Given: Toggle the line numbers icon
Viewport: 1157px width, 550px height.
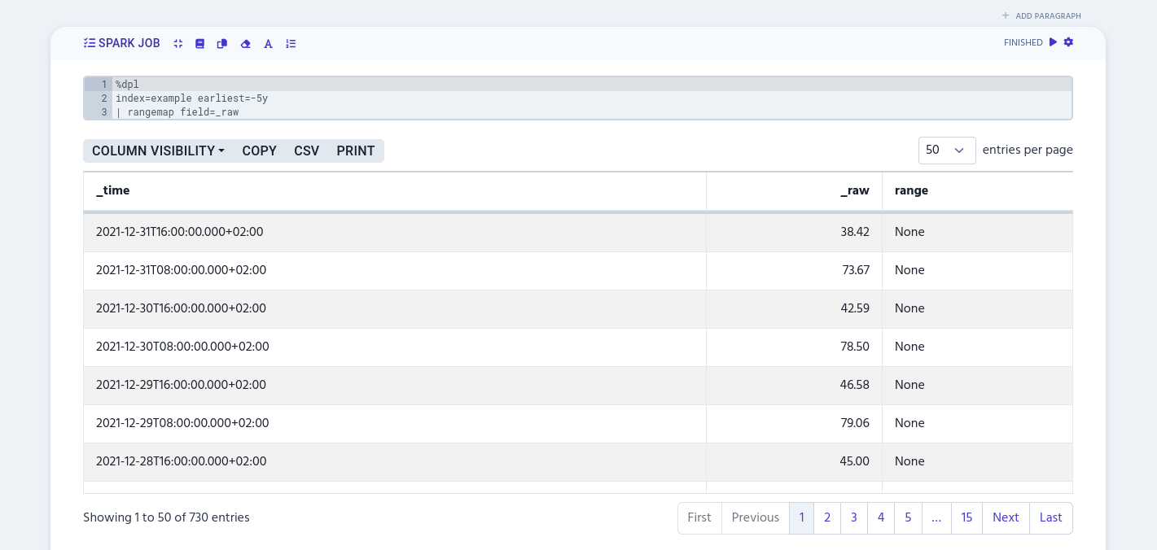Looking at the screenshot, I should pos(291,44).
